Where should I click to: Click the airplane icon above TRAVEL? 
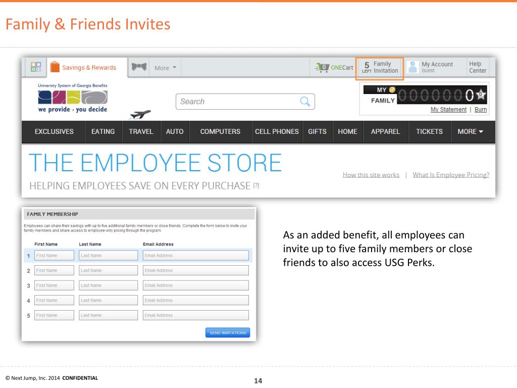point(140,115)
